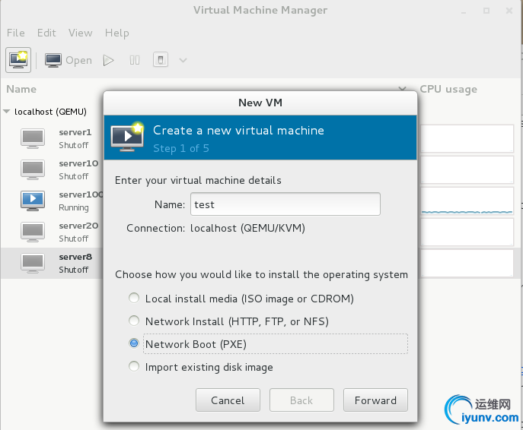Click the server10 name text
The image size is (523, 430).
click(78, 163)
